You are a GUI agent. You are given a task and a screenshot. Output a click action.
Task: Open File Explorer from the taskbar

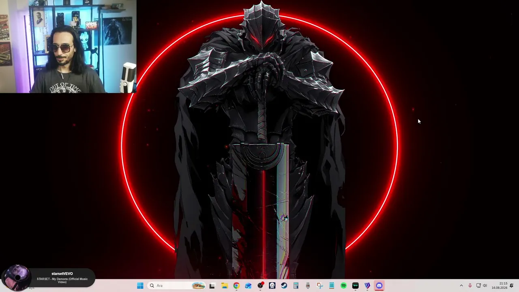[x=224, y=286]
